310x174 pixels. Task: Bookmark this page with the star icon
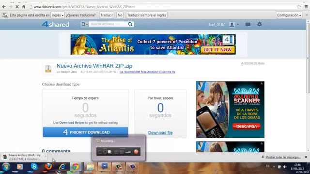tap(299, 7)
